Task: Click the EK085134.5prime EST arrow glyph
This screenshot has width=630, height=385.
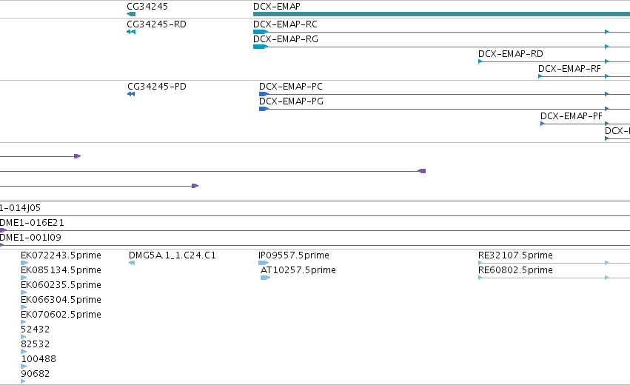Action: (x=24, y=278)
